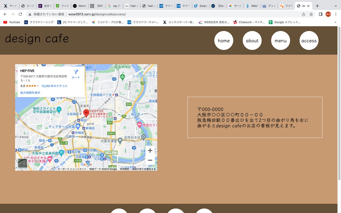Switch to the ミーテ tab
This screenshot has height=213, width=341.
pos(28,6)
